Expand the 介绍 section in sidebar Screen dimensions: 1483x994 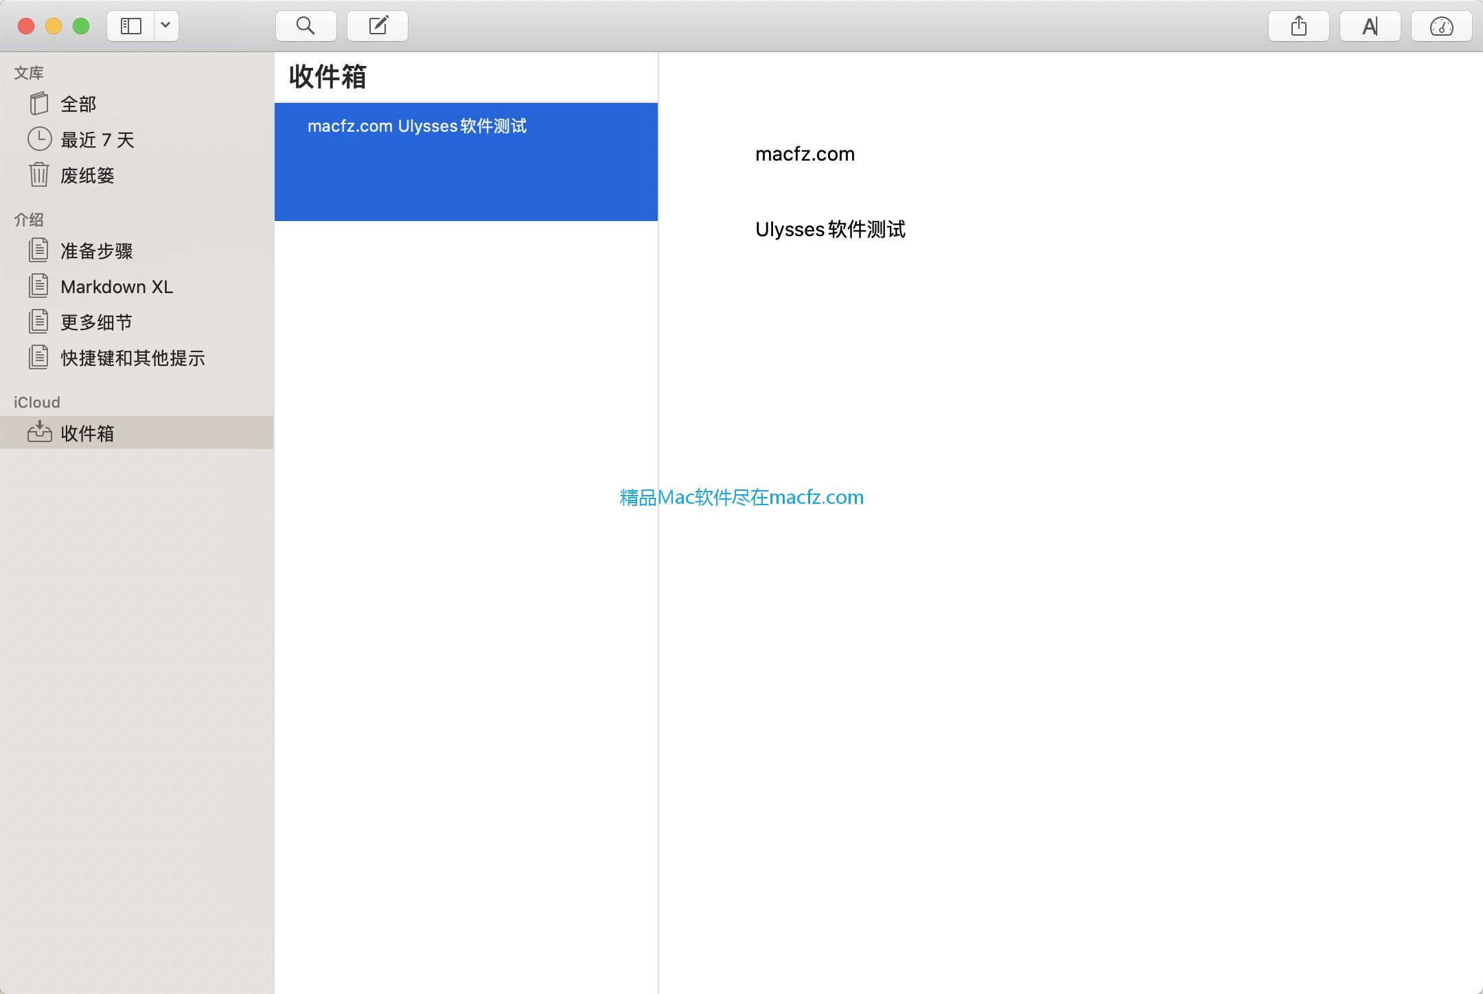[30, 218]
